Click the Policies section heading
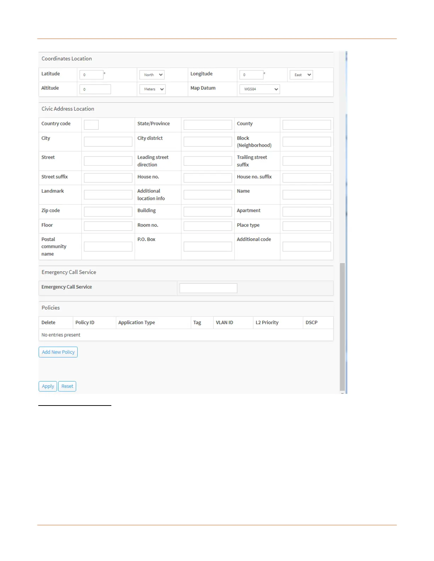Image resolution: width=434 pixels, height=561 pixels. [51, 307]
